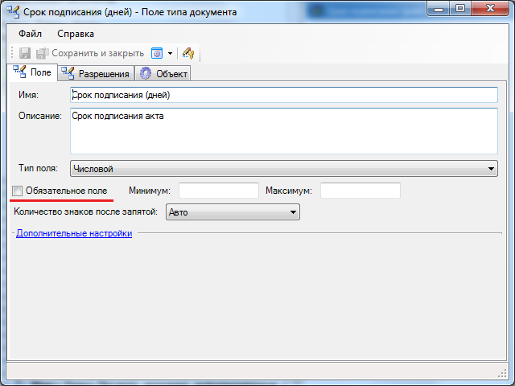Open the 'Файл' menu
The image size is (515, 386).
point(31,34)
